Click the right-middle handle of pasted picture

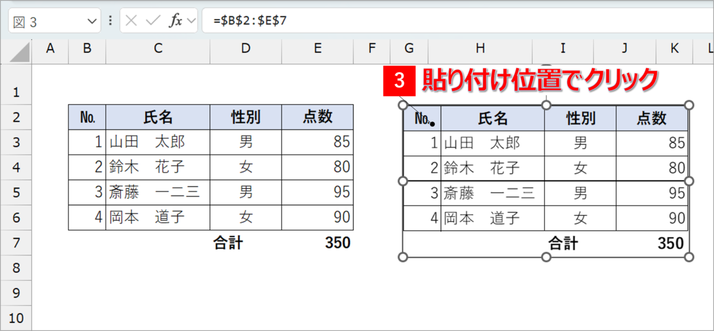point(689,181)
